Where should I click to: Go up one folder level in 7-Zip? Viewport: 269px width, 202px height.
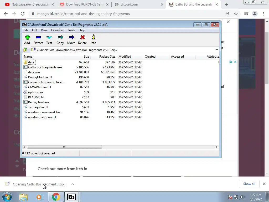[25, 50]
